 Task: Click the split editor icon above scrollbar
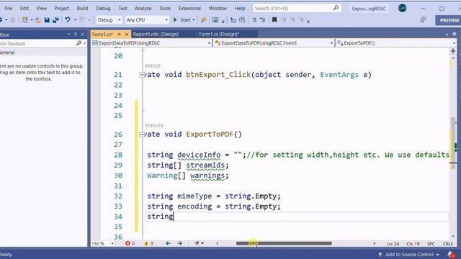453,51
